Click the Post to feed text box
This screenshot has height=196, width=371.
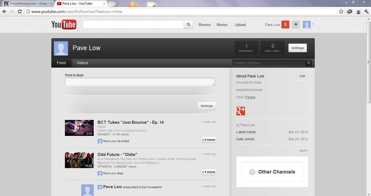(x=140, y=82)
